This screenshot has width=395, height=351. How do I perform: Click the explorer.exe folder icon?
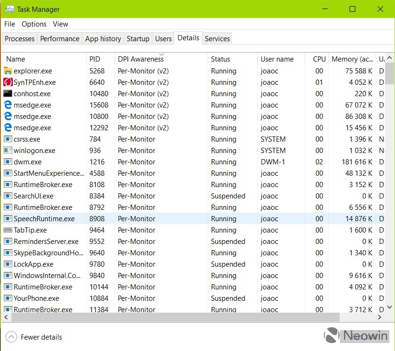tap(8, 71)
